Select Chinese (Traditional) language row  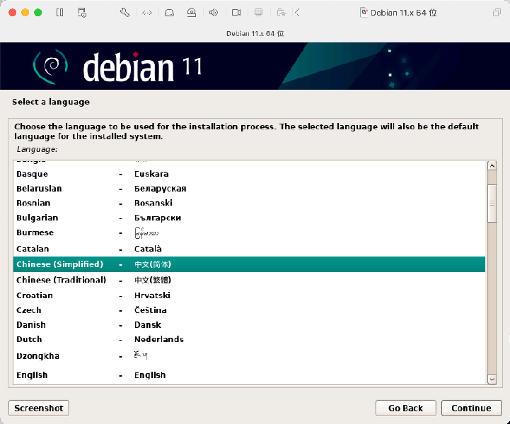[249, 280]
